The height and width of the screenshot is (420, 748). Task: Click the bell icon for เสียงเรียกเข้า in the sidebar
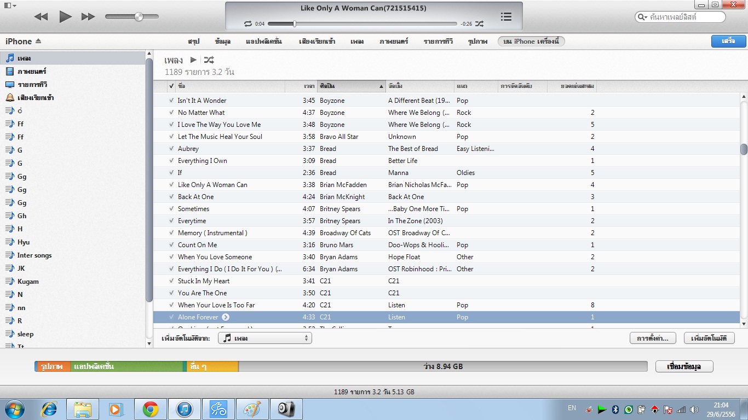[10, 97]
